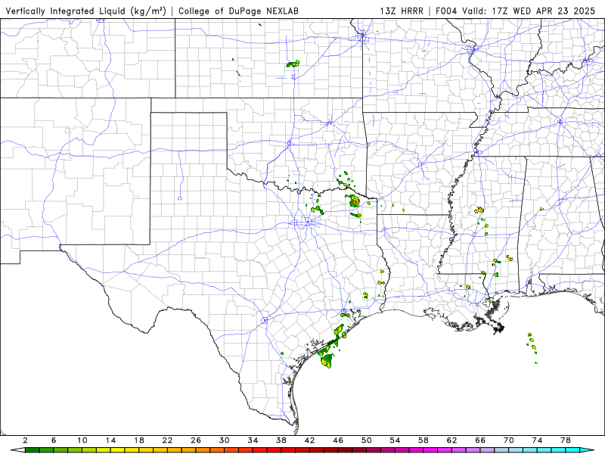Click the color bar label "30"

click(x=224, y=440)
